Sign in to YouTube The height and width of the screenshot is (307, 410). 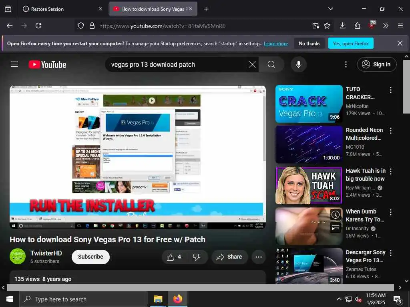(x=376, y=64)
